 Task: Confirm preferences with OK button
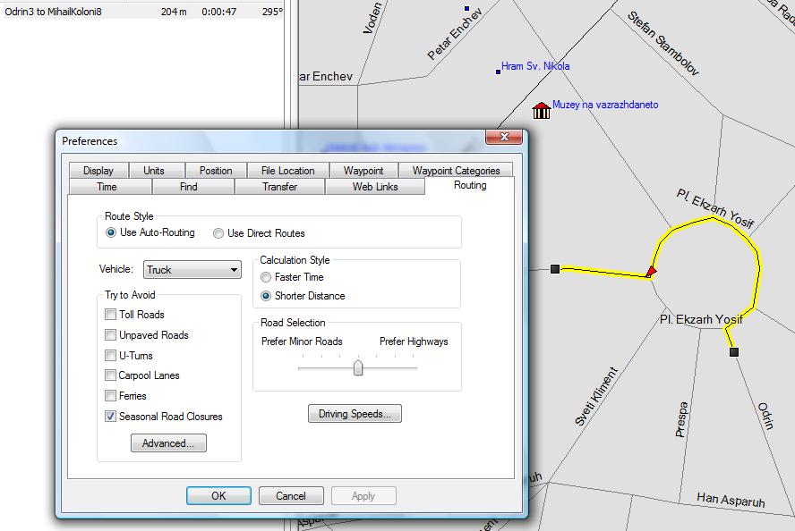(x=218, y=496)
